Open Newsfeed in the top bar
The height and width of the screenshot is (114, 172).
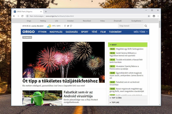click(x=87, y=21)
